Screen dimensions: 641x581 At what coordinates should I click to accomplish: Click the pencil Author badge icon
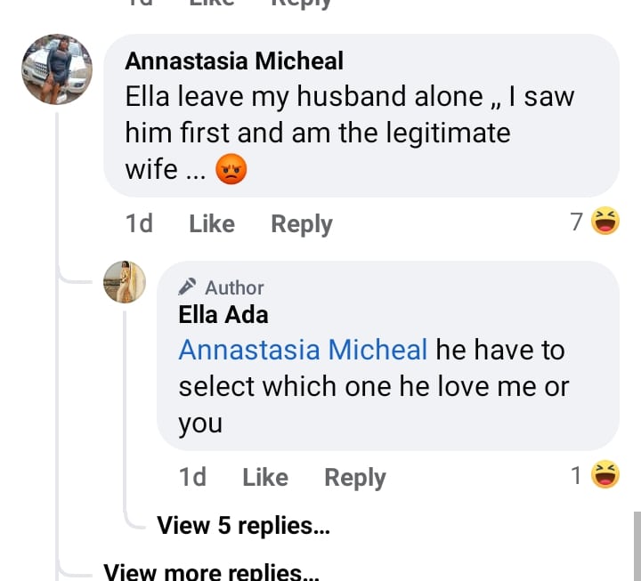(187, 286)
